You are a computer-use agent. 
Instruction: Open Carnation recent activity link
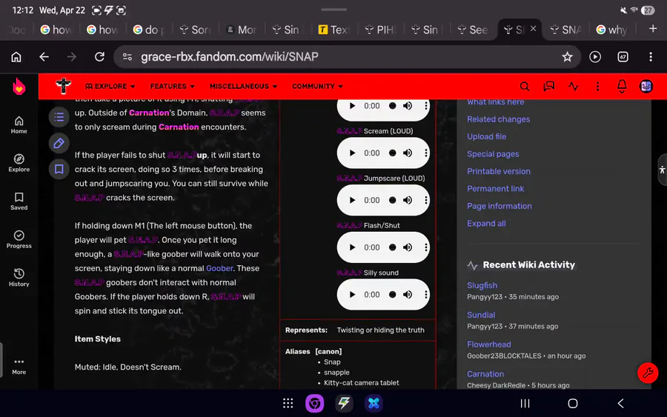[485, 374]
